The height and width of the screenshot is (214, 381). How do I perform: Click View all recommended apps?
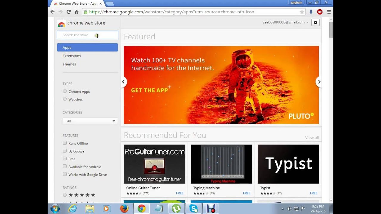point(312,138)
